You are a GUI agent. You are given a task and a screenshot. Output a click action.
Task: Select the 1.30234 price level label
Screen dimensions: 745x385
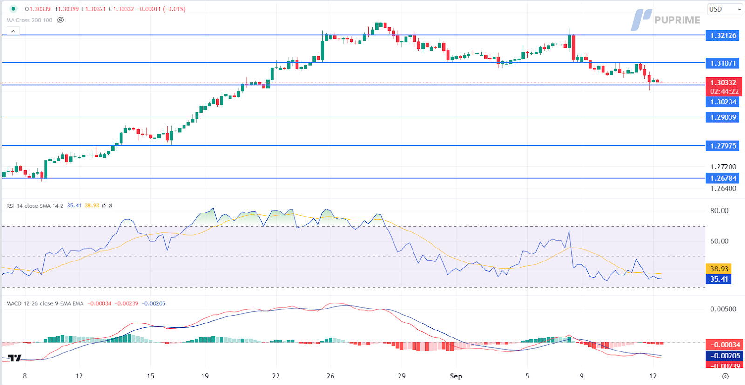point(723,102)
